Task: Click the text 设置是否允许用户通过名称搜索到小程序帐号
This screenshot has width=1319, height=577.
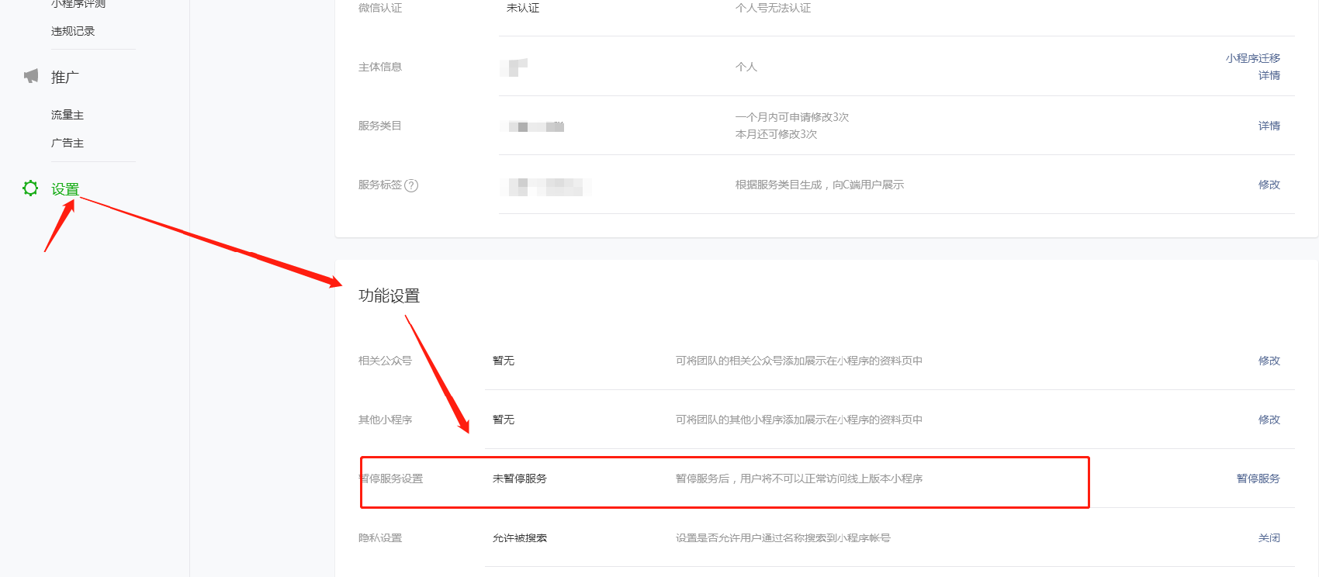Action: click(x=783, y=538)
